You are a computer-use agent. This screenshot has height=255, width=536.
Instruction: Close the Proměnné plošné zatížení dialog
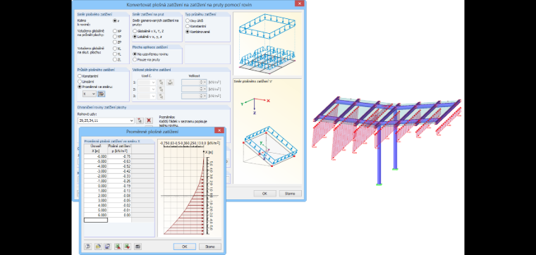point(219,130)
